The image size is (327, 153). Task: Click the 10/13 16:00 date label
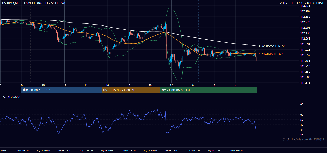coord(107,151)
